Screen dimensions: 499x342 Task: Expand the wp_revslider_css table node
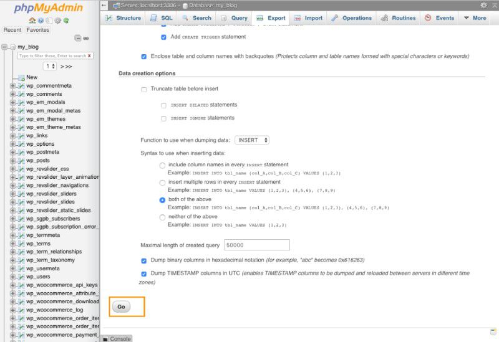(x=12, y=169)
